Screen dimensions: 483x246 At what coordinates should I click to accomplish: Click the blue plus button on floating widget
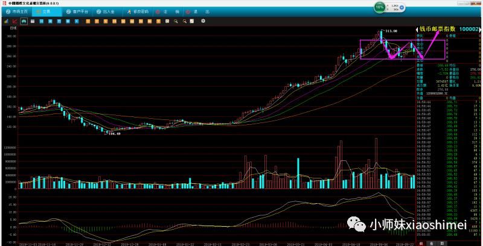click(401, 7)
